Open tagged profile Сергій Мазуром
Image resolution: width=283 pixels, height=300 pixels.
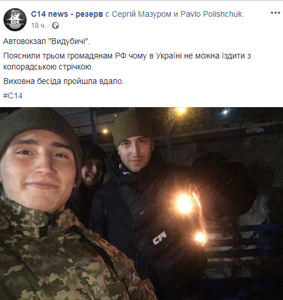click(x=141, y=14)
